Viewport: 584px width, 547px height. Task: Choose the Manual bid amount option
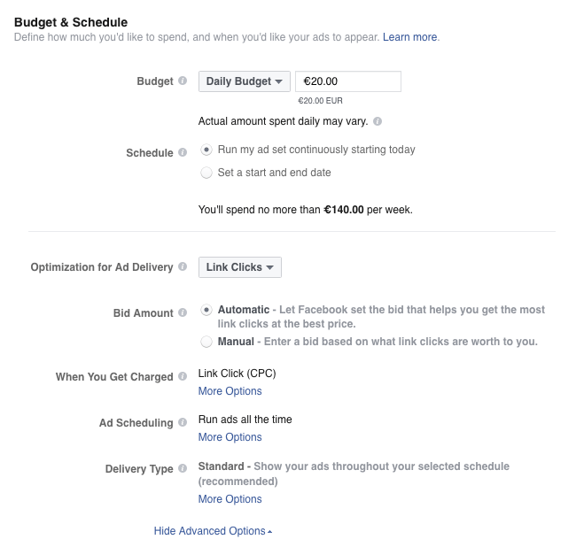point(206,342)
